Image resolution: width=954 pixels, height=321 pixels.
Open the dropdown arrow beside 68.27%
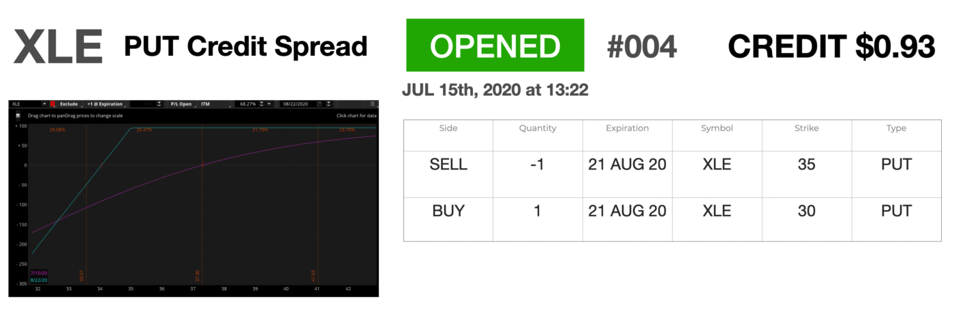coord(270,104)
